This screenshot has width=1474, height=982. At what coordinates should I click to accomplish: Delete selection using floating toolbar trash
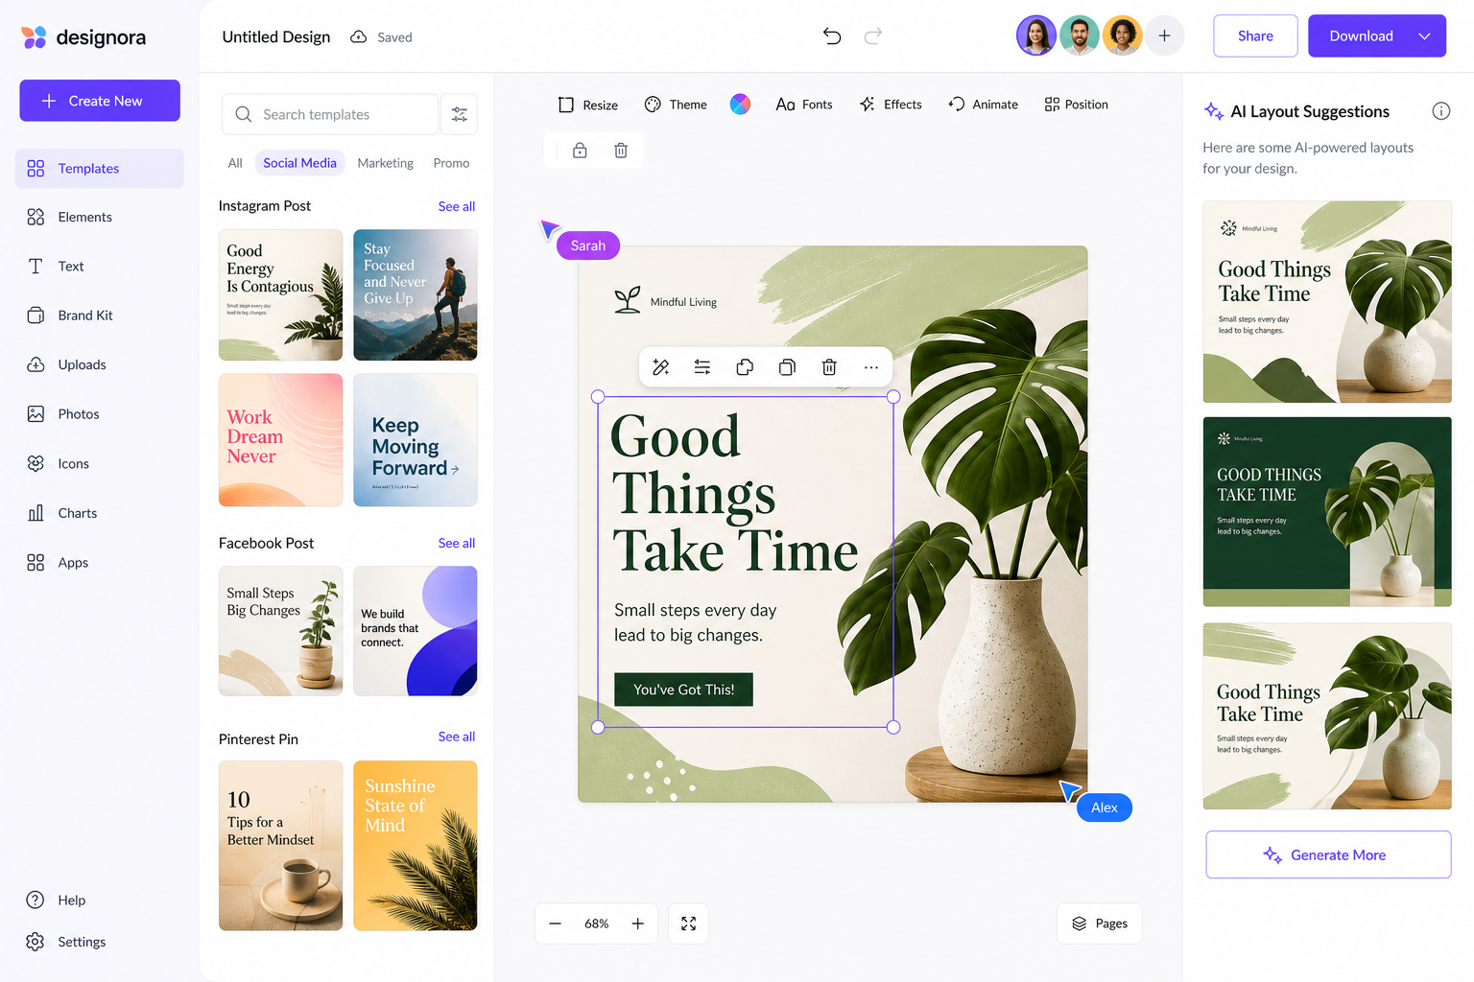coord(829,367)
